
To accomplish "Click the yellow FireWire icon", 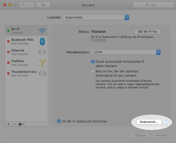I will (x=42, y=63).
